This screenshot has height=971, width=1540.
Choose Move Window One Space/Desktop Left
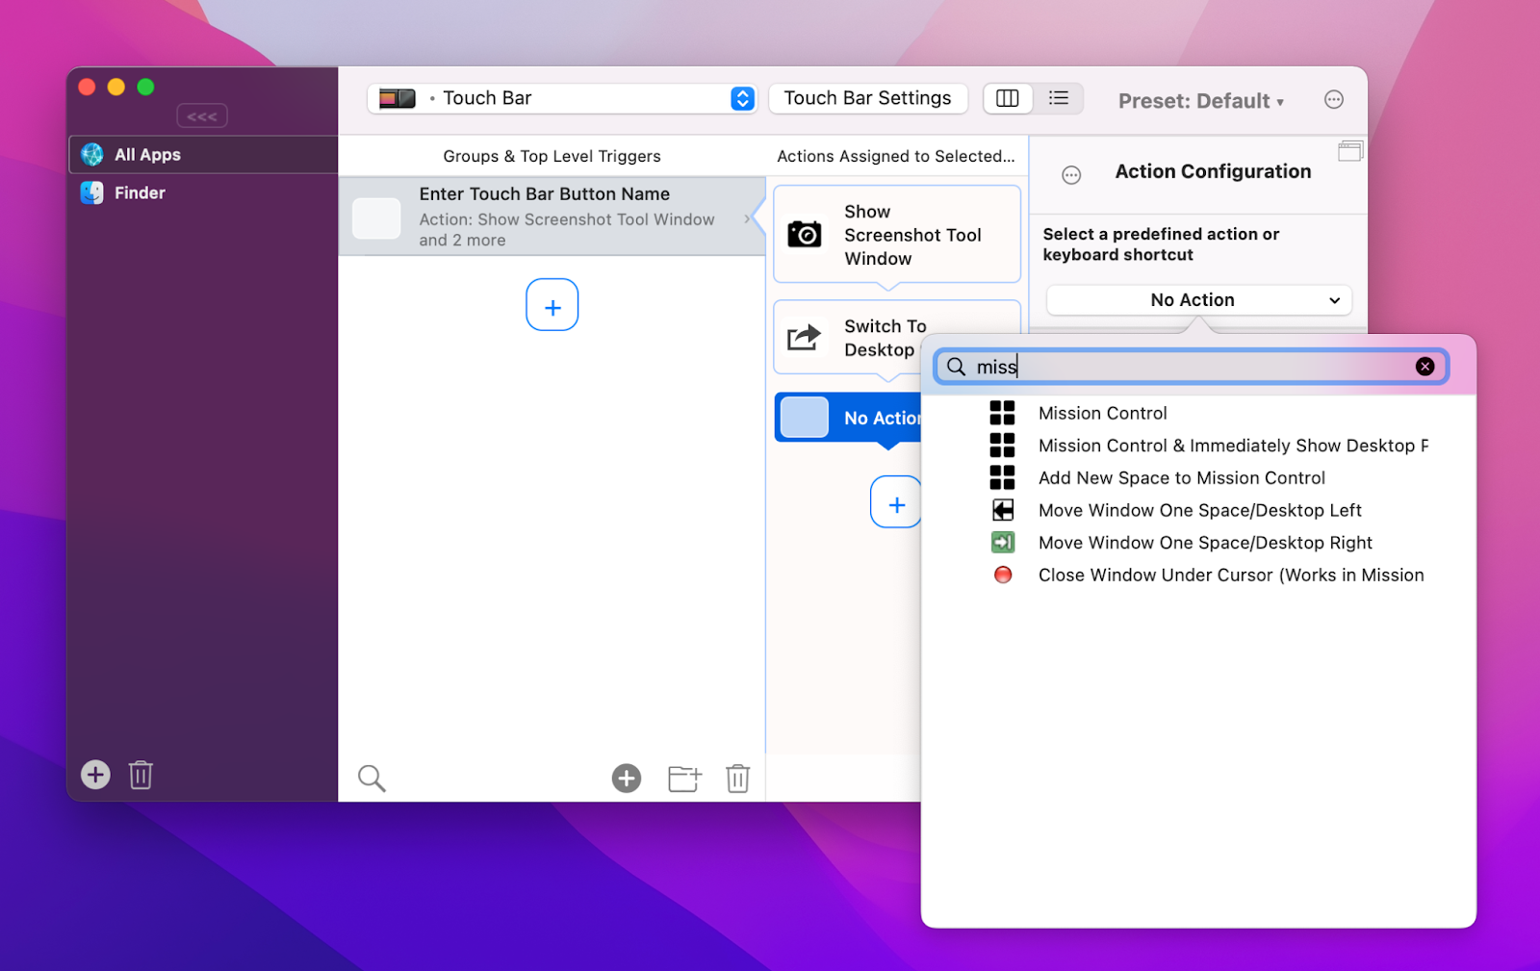[x=1198, y=510]
